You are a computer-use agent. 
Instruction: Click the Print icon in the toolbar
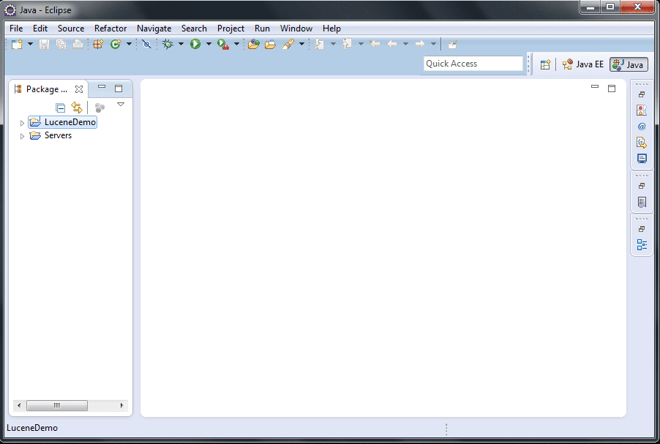(x=77, y=44)
